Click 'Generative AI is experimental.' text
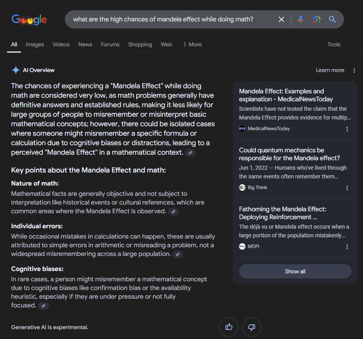The height and width of the screenshot is (339, 363). point(50,327)
